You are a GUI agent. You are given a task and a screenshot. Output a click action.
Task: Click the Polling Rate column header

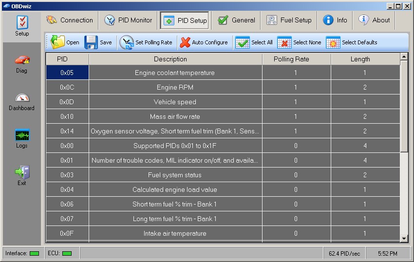pos(297,59)
